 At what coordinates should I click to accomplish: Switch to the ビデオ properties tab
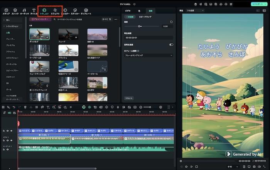click(x=128, y=11)
